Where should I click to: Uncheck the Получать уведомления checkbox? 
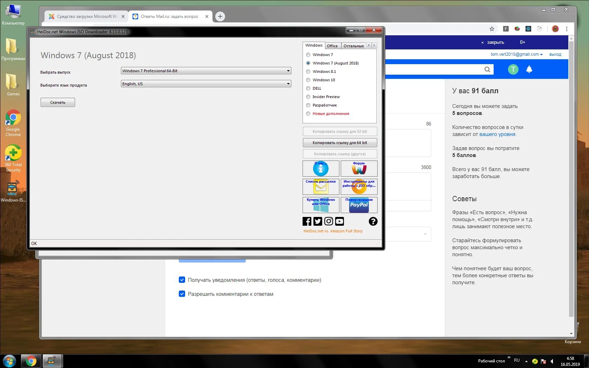[x=182, y=280]
